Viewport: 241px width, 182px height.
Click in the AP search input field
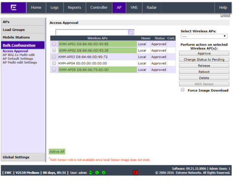[92, 32]
